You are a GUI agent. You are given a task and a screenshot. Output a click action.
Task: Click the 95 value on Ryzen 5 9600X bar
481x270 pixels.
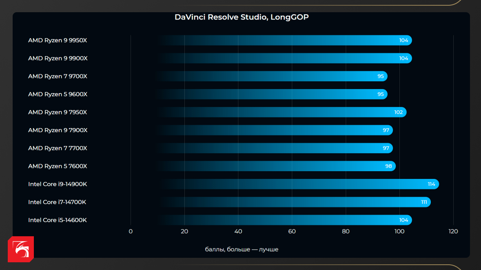tap(381, 94)
